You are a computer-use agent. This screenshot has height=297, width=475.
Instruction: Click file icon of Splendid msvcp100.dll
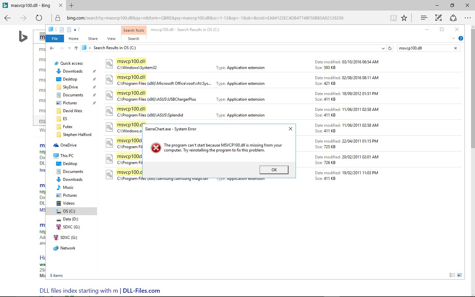(109, 112)
